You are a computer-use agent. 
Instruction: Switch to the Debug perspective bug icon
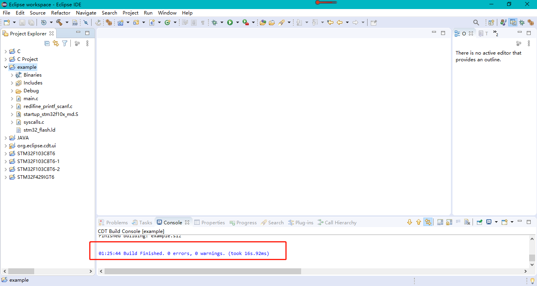pyautogui.click(x=522, y=22)
